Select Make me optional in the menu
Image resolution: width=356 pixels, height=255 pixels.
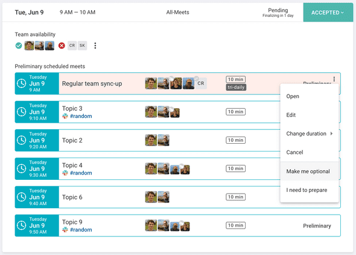[x=310, y=171]
